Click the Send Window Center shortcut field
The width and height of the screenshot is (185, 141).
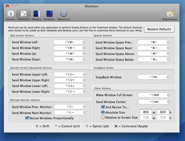point(154,102)
